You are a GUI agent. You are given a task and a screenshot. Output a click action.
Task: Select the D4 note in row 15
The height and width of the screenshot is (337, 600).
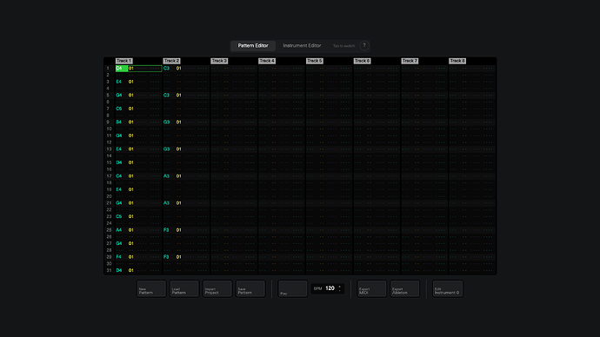click(119, 162)
